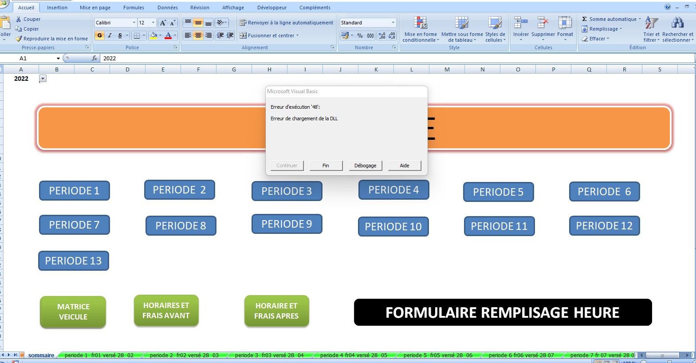Open Trier et filtrer

click(x=651, y=29)
